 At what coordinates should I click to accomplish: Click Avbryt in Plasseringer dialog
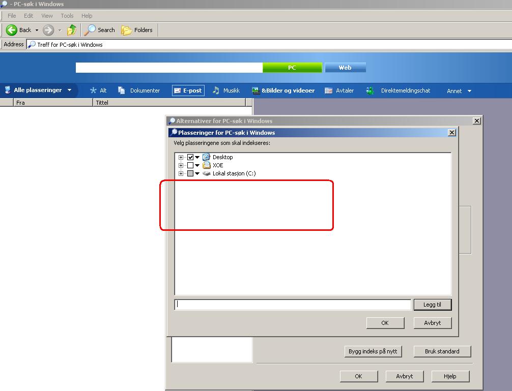click(x=432, y=323)
